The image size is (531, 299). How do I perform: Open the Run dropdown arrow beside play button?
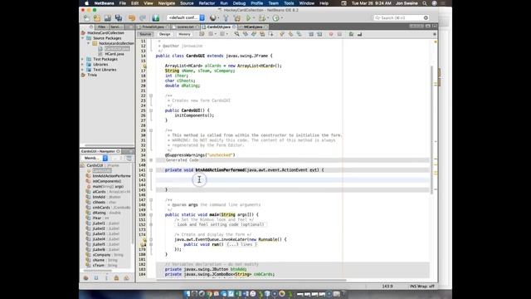click(x=254, y=18)
